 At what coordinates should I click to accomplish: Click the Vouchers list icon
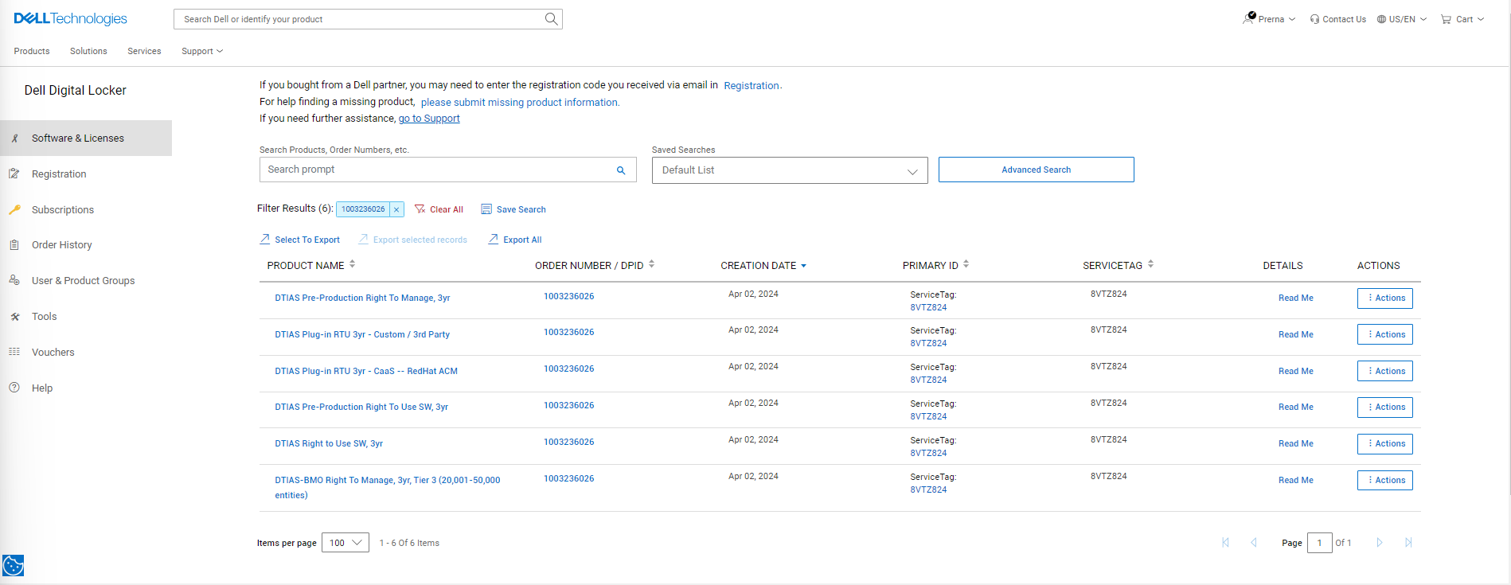tap(14, 352)
